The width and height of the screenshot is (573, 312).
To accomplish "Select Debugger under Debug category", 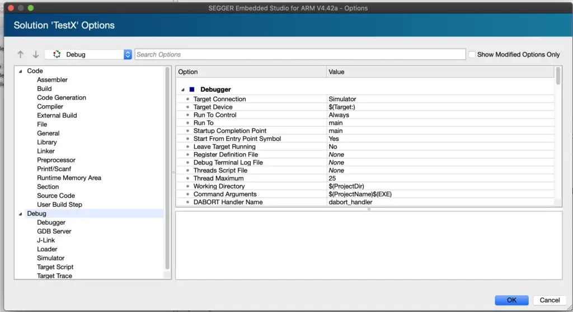I will (51, 223).
